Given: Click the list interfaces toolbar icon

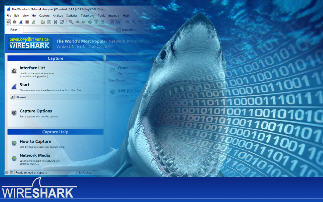Looking at the screenshot, I should pyautogui.click(x=8, y=22).
